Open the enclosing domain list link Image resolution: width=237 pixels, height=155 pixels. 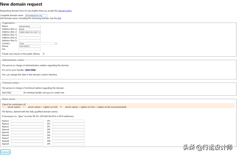[59, 18]
